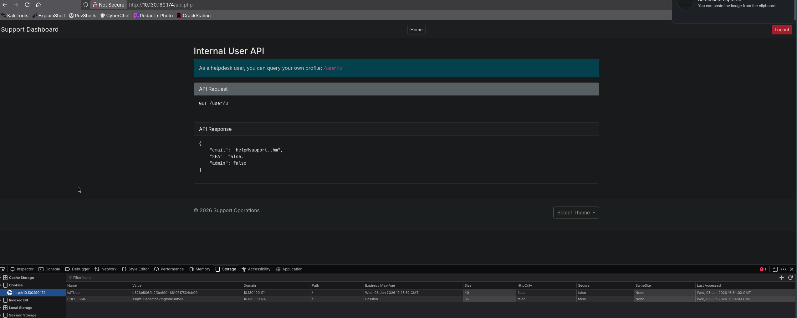Viewport: 797px width, 318px height.
Task: Open Kali Tools bookmark
Action: pyautogui.click(x=15, y=16)
